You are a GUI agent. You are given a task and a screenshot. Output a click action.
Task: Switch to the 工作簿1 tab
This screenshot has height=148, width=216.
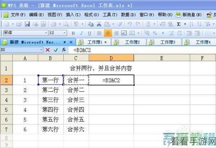pos(94,42)
